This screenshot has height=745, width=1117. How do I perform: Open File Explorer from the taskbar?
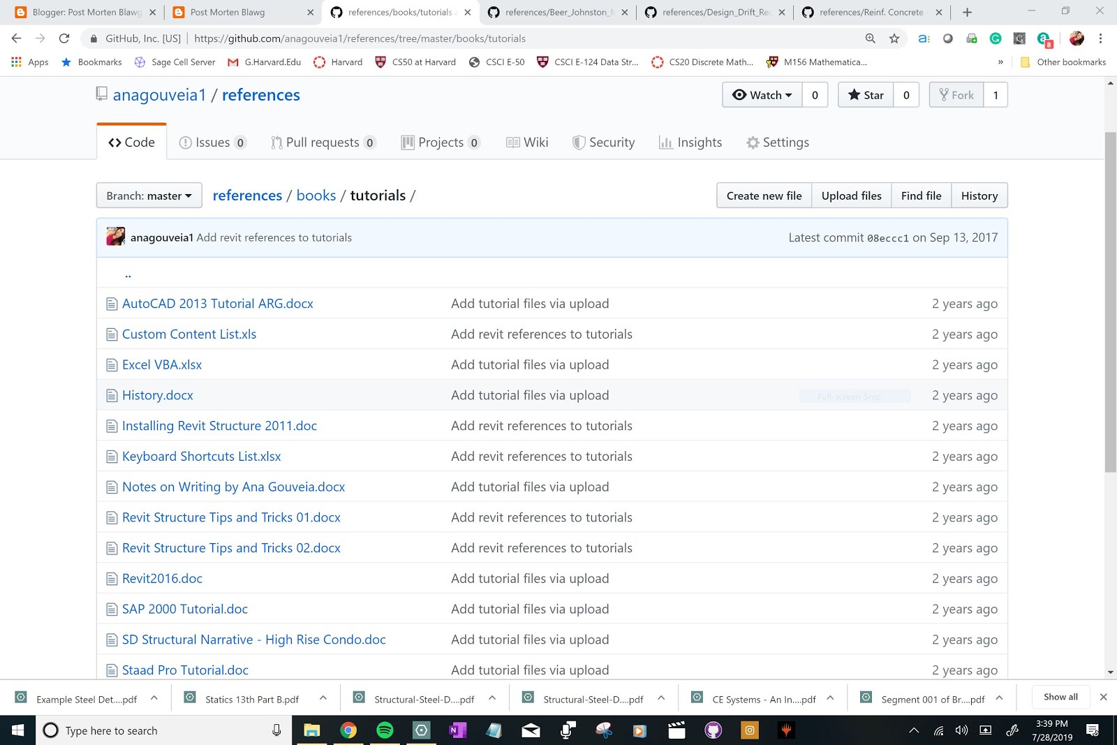pos(312,730)
